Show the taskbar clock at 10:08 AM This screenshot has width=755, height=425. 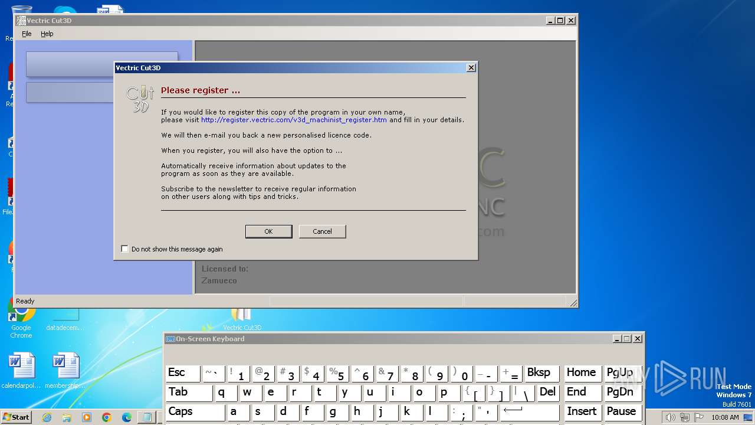click(x=725, y=417)
